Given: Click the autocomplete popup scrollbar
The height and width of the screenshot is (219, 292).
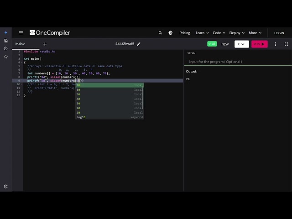Looking at the screenshot, I should [143, 96].
